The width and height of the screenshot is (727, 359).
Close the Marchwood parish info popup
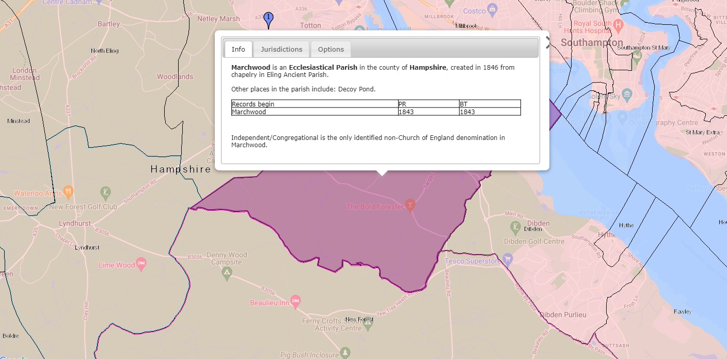pos(547,43)
